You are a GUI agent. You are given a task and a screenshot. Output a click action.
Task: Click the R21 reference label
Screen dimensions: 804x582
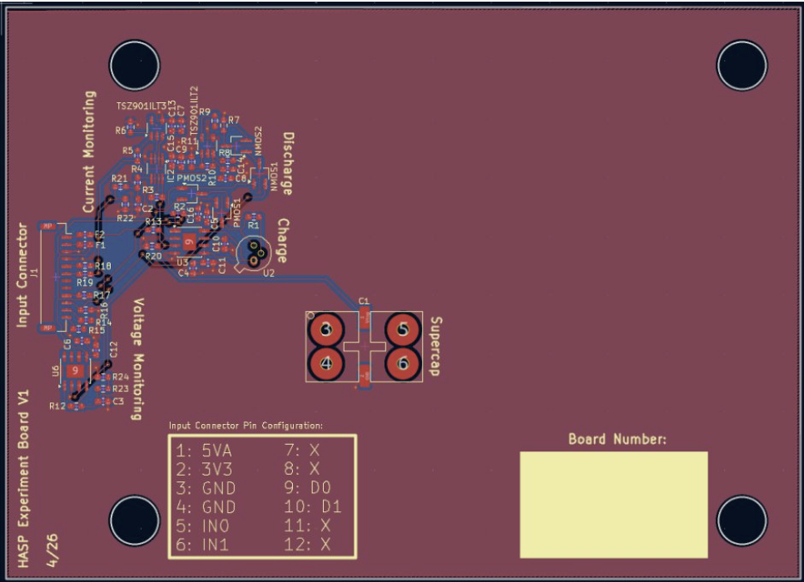point(120,179)
